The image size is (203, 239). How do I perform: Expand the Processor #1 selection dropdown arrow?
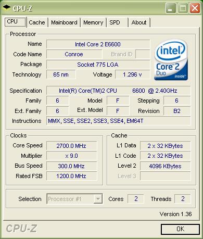point(98,199)
